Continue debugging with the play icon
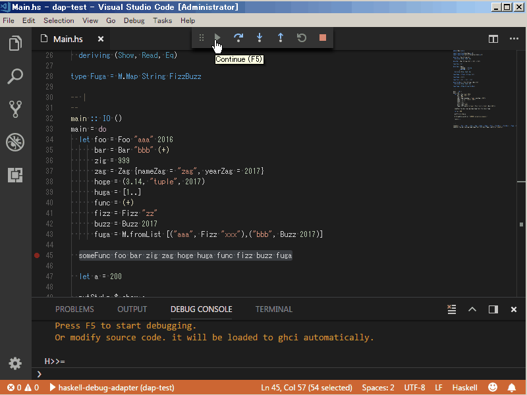 pos(217,38)
